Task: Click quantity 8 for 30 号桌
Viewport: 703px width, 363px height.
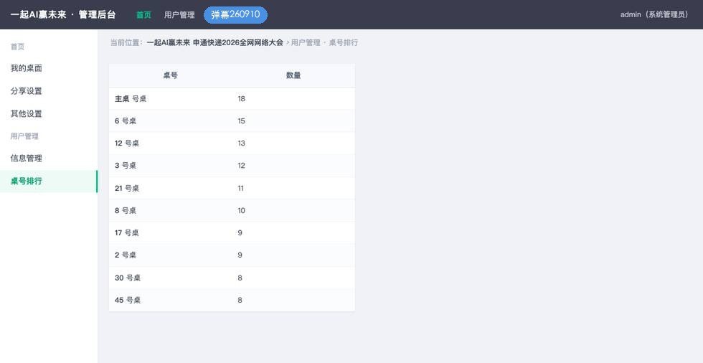Action: click(x=240, y=278)
